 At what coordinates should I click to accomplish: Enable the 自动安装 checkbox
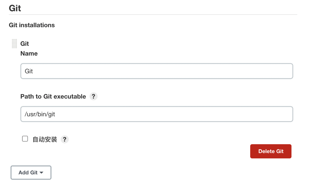[25, 139]
